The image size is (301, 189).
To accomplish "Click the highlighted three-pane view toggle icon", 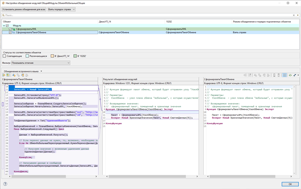I will [x=284, y=75].
